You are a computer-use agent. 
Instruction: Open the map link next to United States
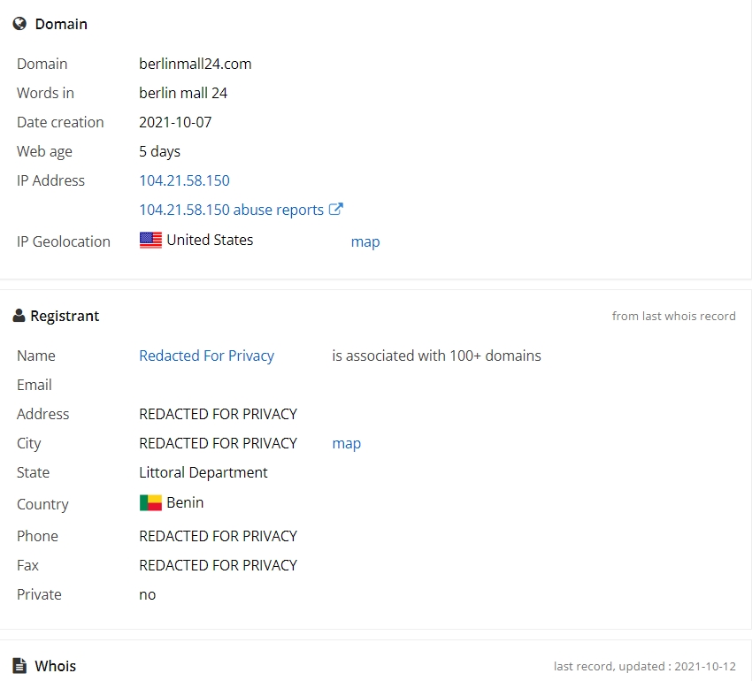[365, 241]
